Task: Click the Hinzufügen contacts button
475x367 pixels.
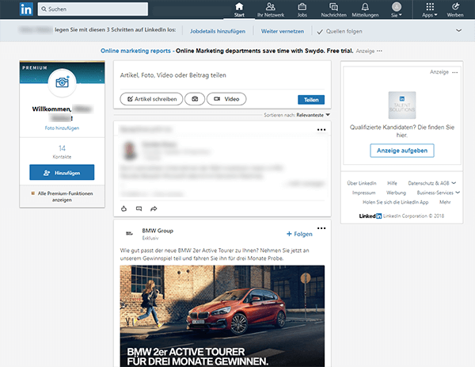Action: pos(62,172)
